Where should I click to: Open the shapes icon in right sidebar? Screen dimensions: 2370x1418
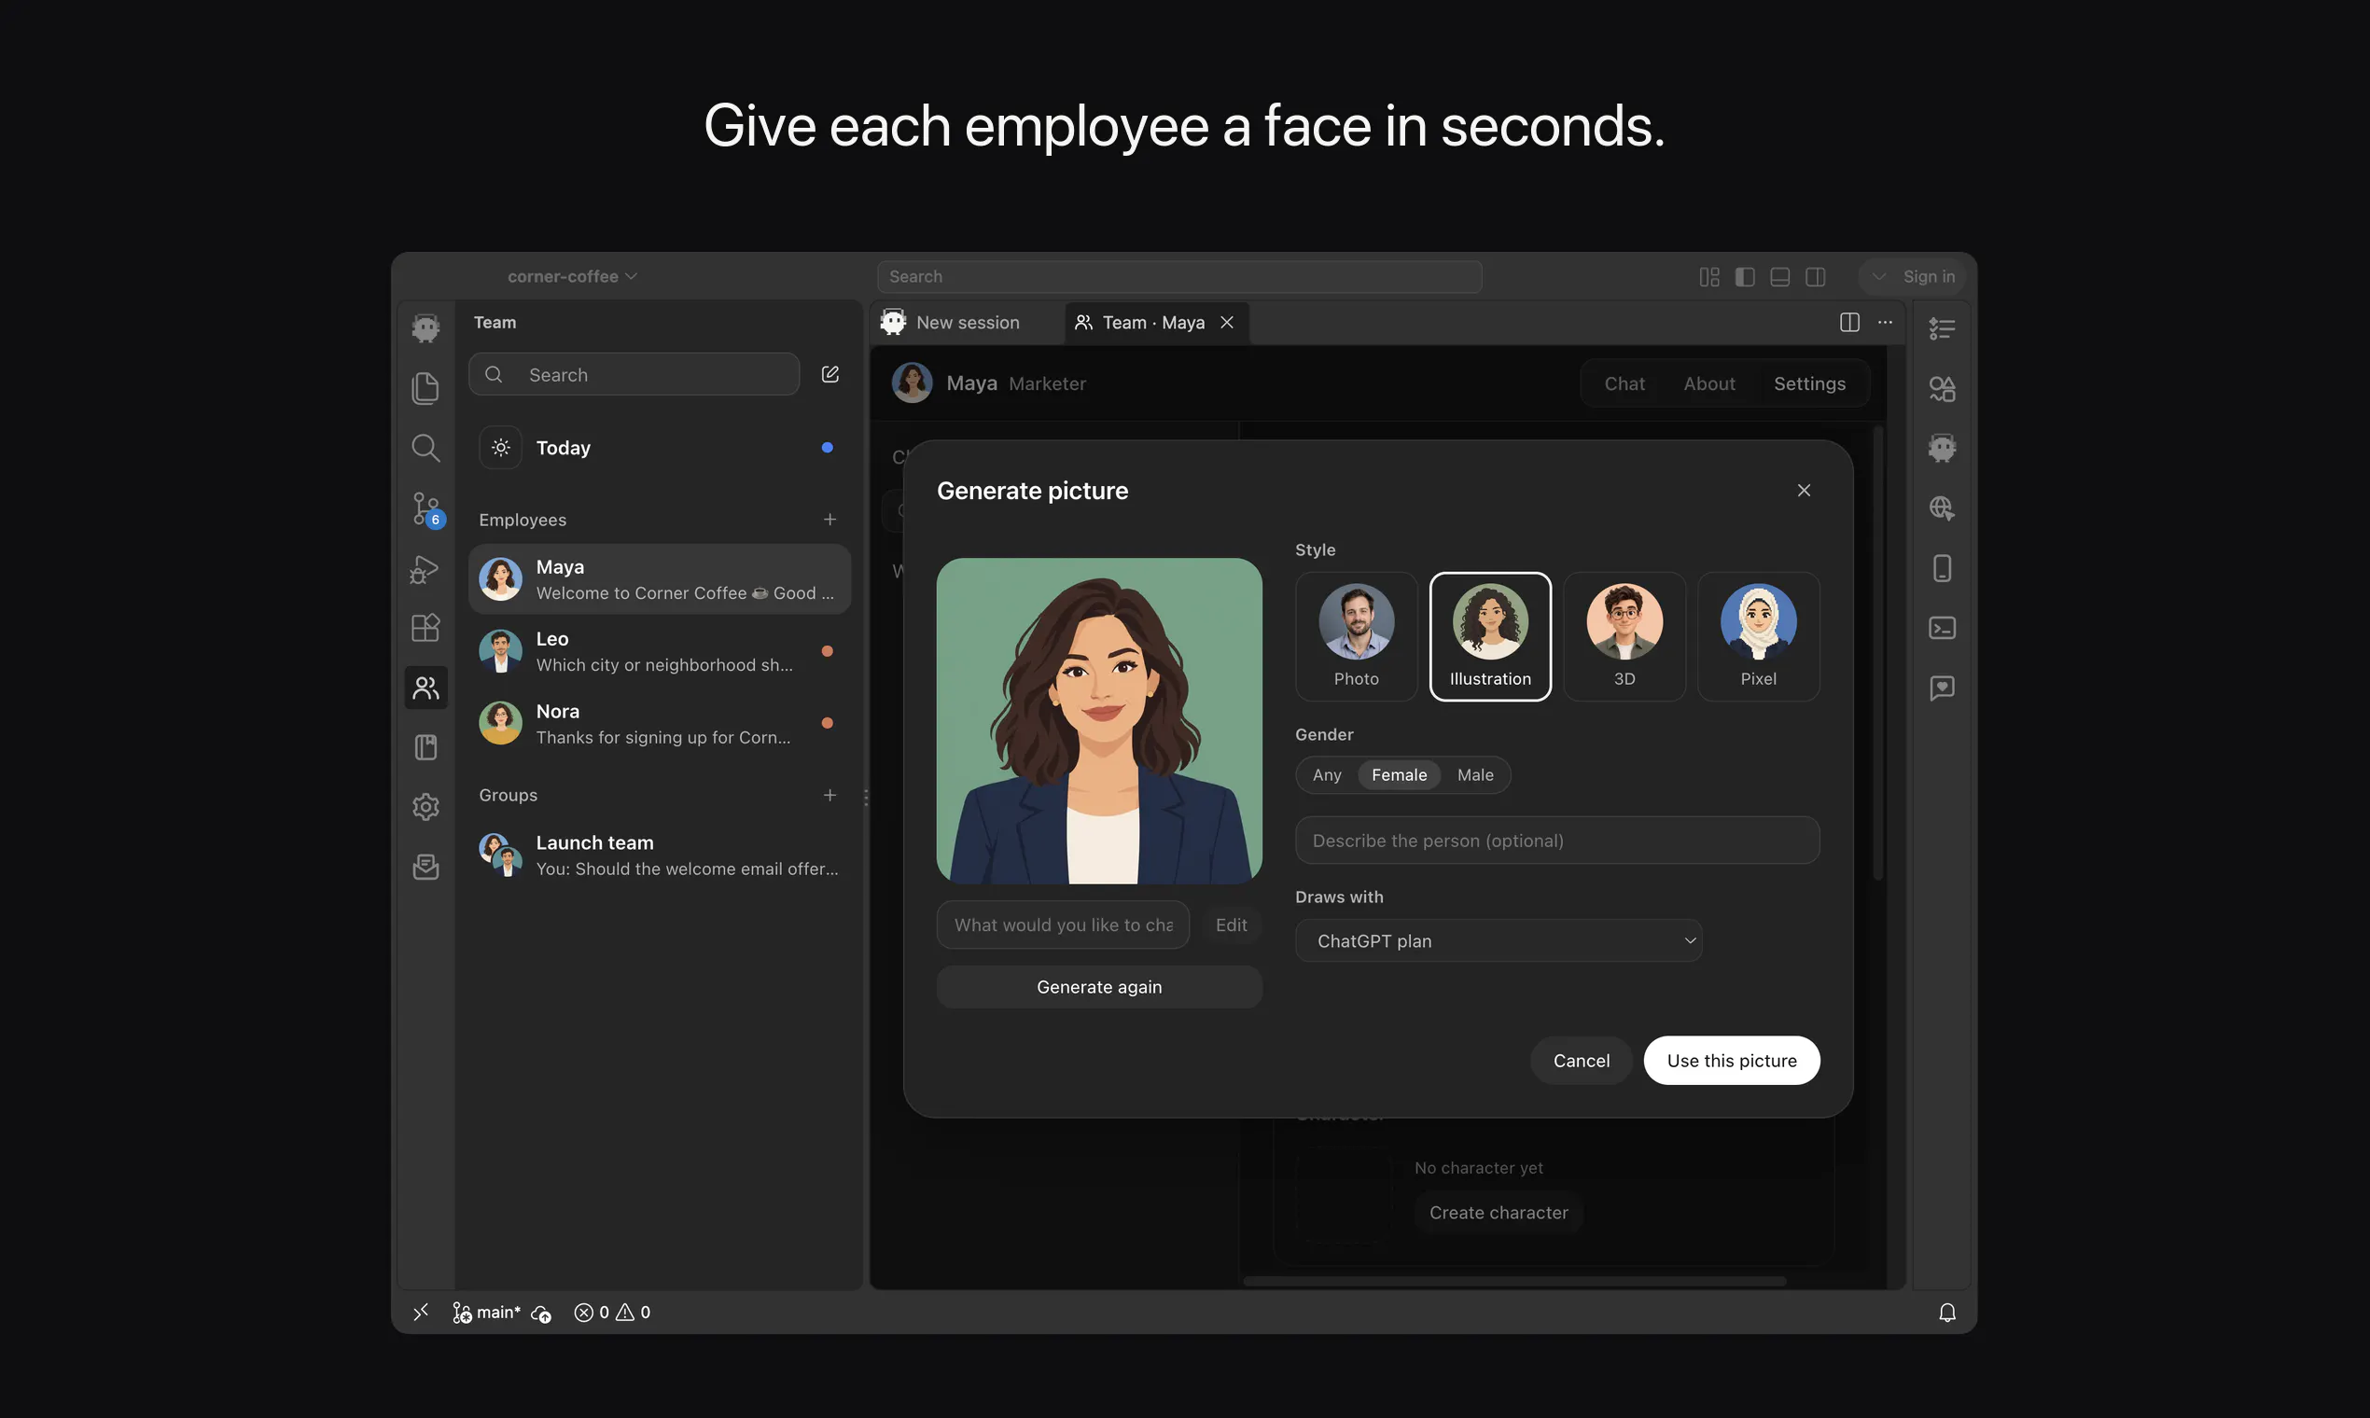[x=1942, y=388]
